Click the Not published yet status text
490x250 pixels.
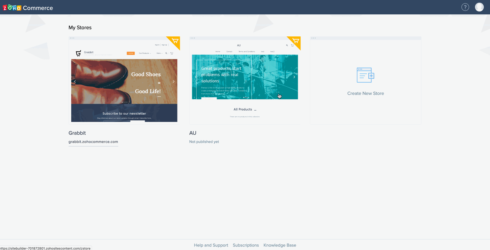[204, 142]
